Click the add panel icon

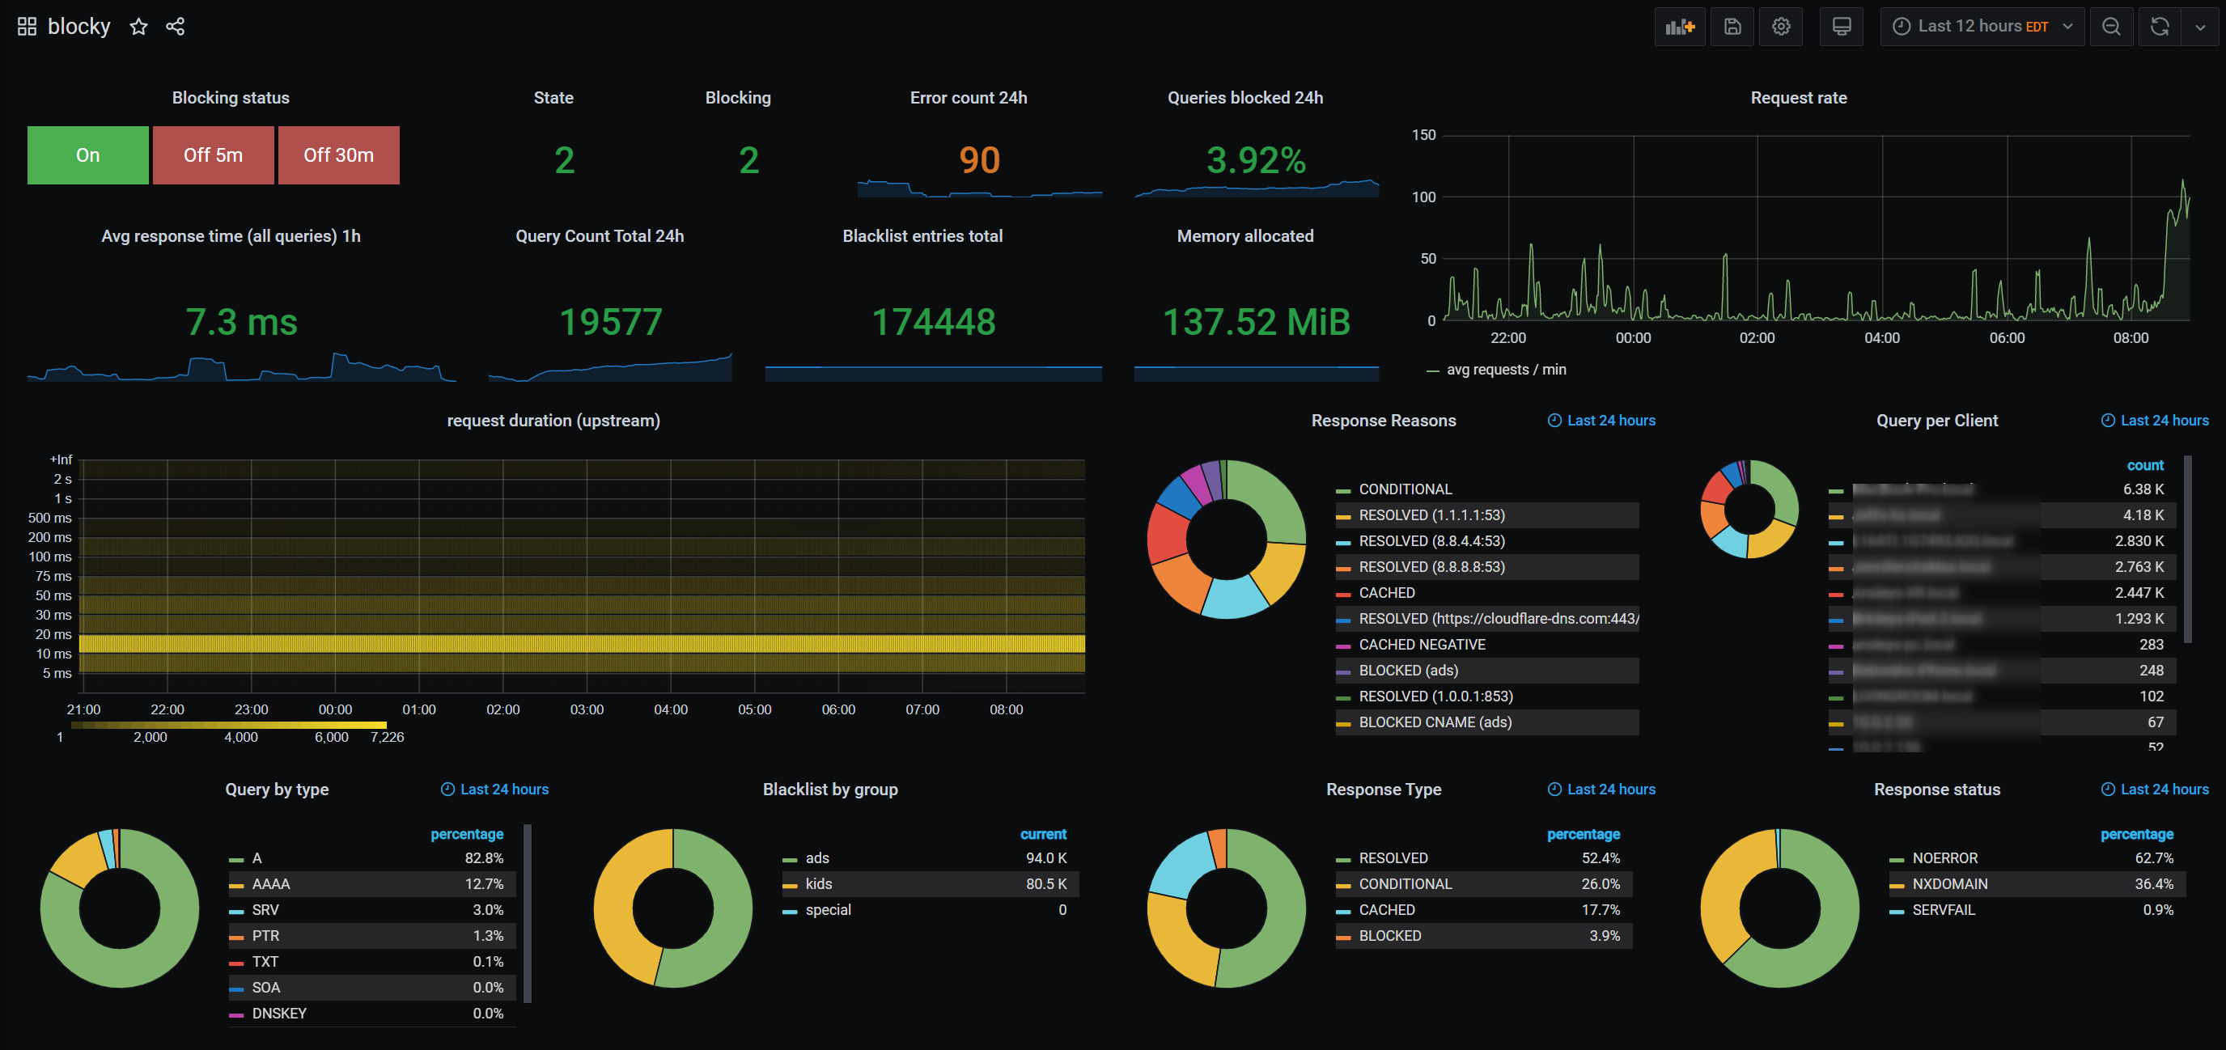coord(1679,27)
